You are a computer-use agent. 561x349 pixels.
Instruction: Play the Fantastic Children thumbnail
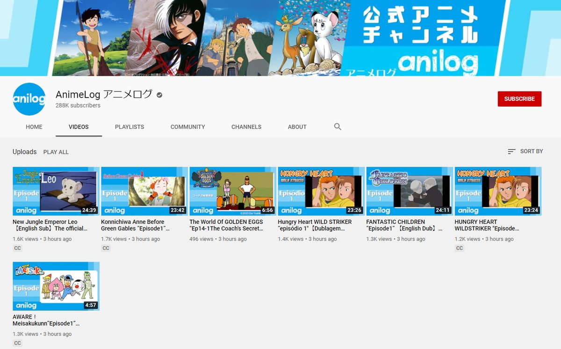pyautogui.click(x=410, y=191)
